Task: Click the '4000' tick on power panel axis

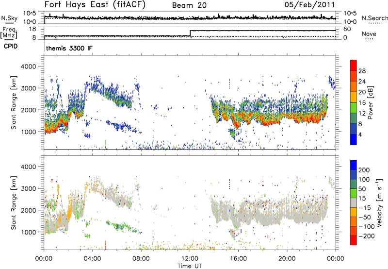Action: click(x=29, y=67)
